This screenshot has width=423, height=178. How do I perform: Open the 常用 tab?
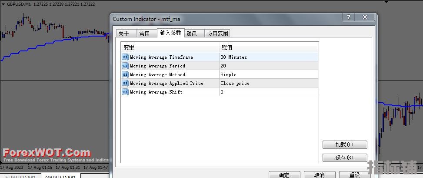pos(144,34)
